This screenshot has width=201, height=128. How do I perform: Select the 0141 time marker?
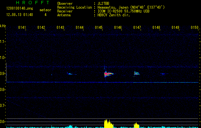tap(22, 28)
